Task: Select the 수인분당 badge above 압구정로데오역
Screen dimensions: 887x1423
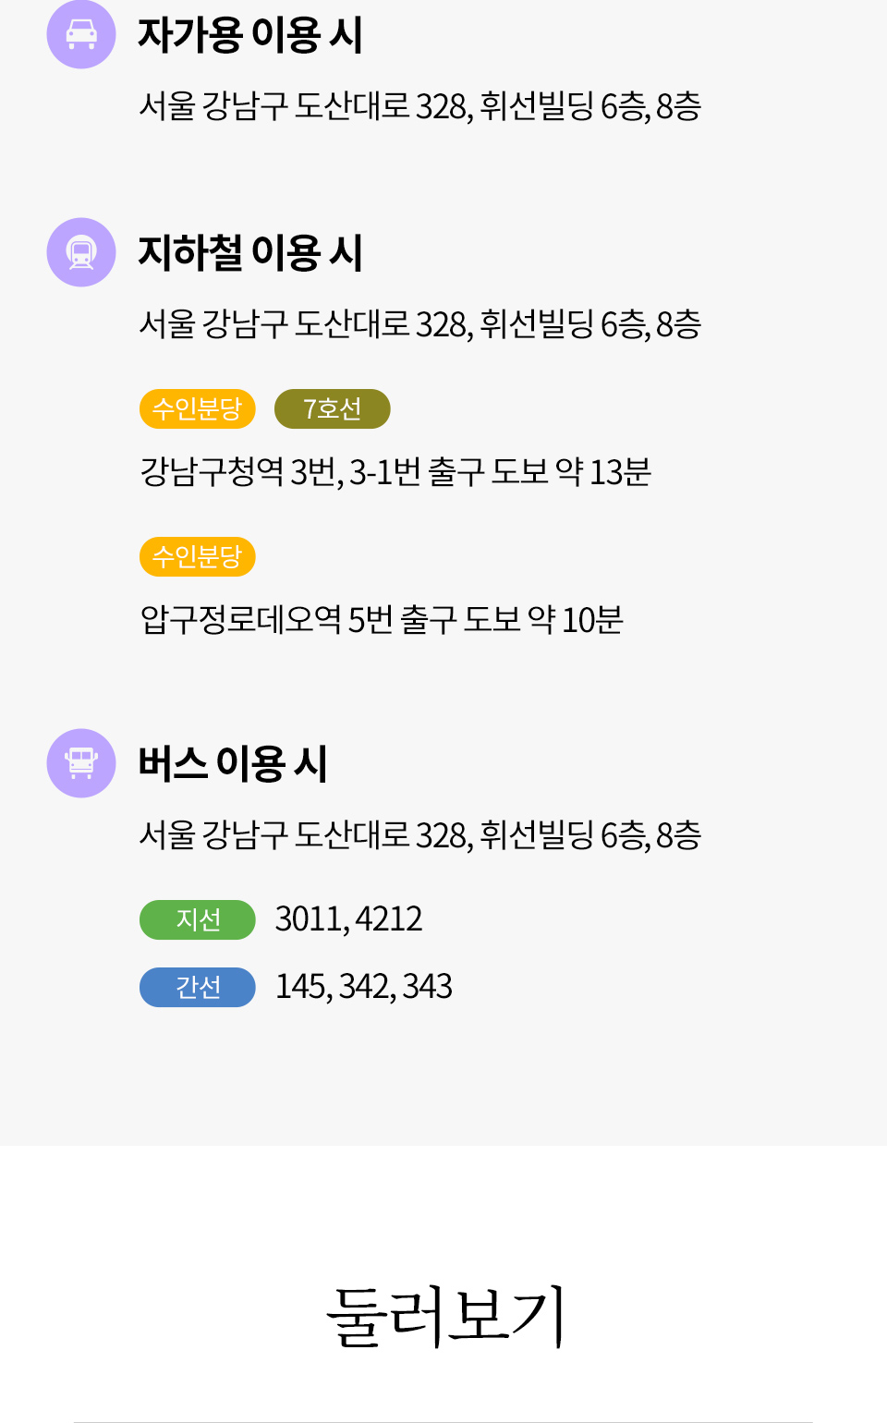Action: coord(198,556)
